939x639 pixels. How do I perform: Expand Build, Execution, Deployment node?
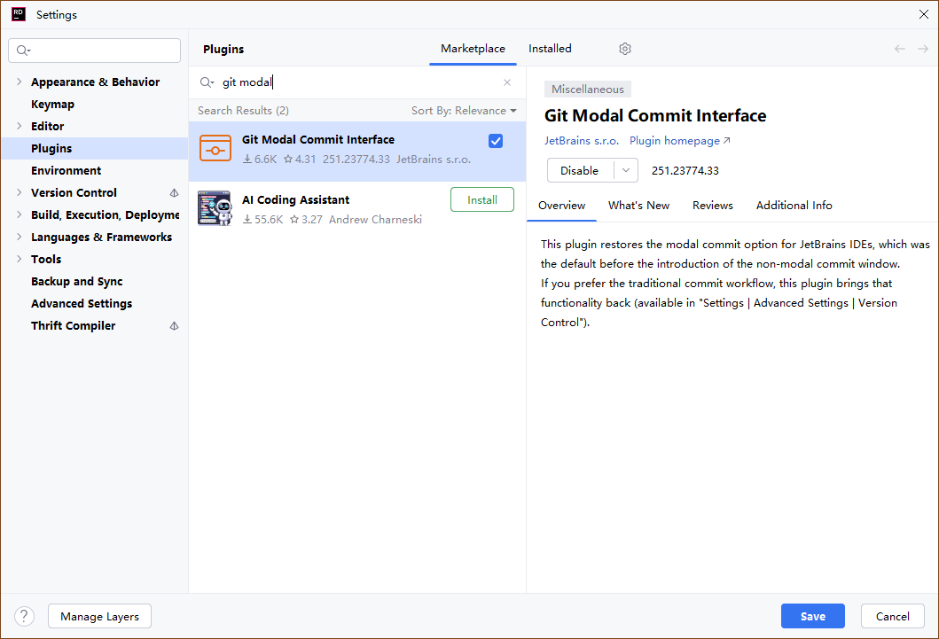pos(20,214)
